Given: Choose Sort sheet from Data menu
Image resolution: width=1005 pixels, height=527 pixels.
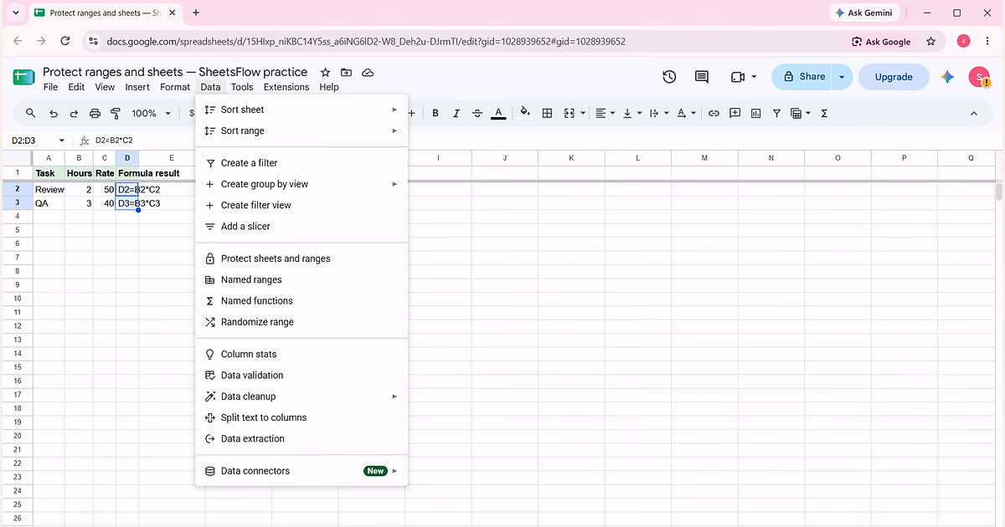Looking at the screenshot, I should pyautogui.click(x=301, y=110).
